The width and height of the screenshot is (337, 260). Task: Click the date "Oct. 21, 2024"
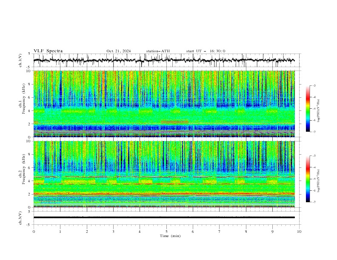pyautogui.click(x=119, y=51)
